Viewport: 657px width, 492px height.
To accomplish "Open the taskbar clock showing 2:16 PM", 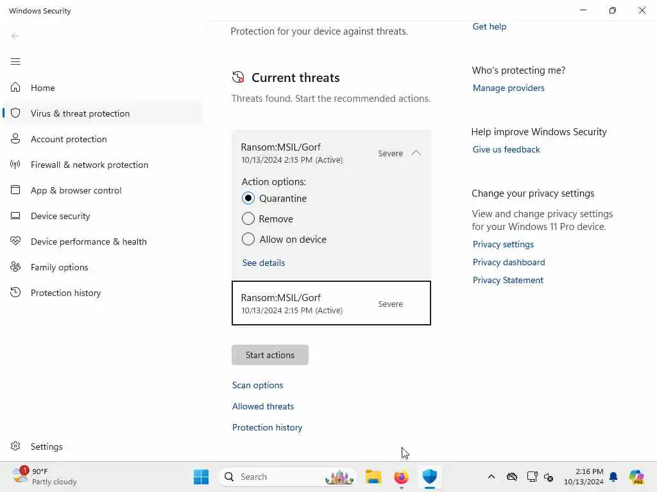I will pos(584,477).
